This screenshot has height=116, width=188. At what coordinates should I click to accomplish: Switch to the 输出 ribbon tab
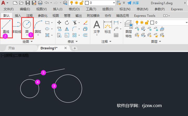coord(78,16)
